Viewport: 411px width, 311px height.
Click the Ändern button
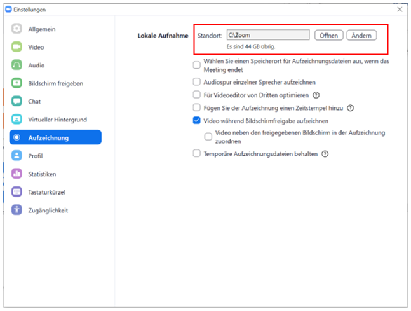[361, 35]
